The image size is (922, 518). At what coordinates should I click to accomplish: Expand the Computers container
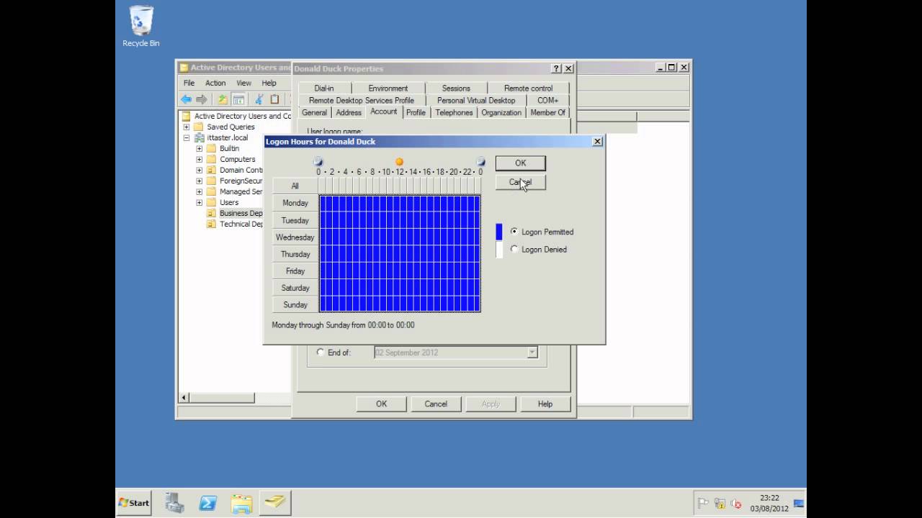pos(199,159)
